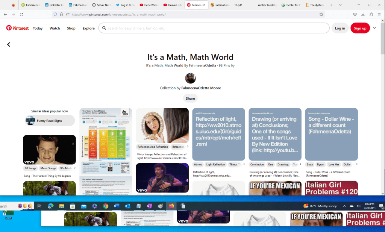Click the page reload icon in the browser toolbar
The image size is (385, 232).
coord(21,15)
